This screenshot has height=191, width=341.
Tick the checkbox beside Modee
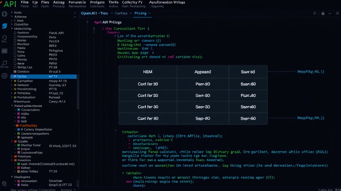click(15, 40)
